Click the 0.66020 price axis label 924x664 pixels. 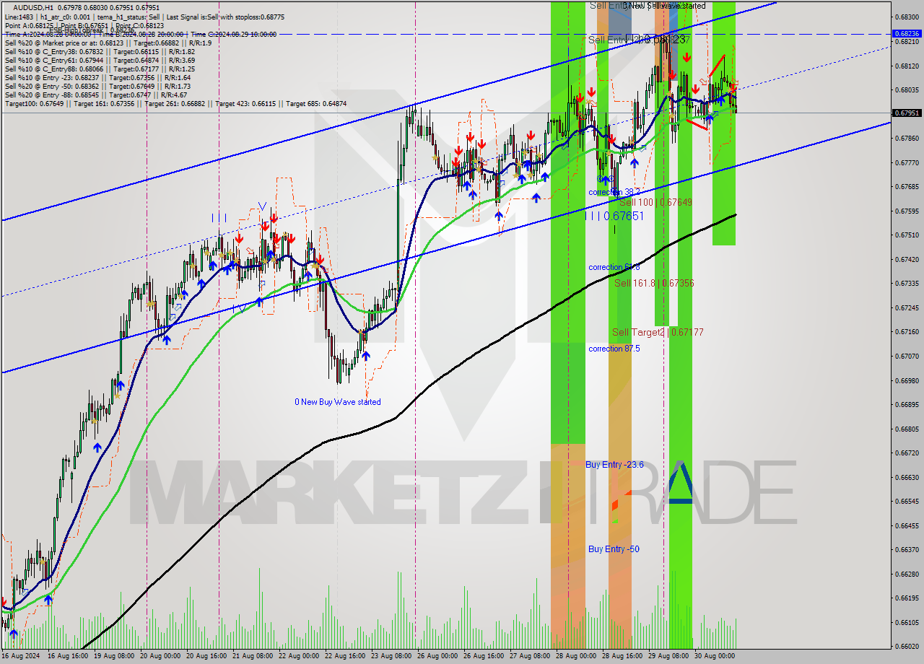click(x=907, y=646)
